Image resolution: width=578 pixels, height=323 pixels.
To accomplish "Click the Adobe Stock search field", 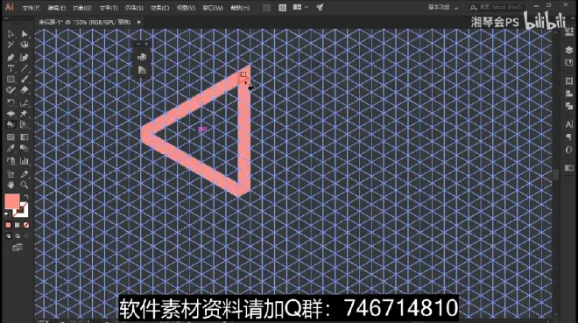I will (497, 7).
